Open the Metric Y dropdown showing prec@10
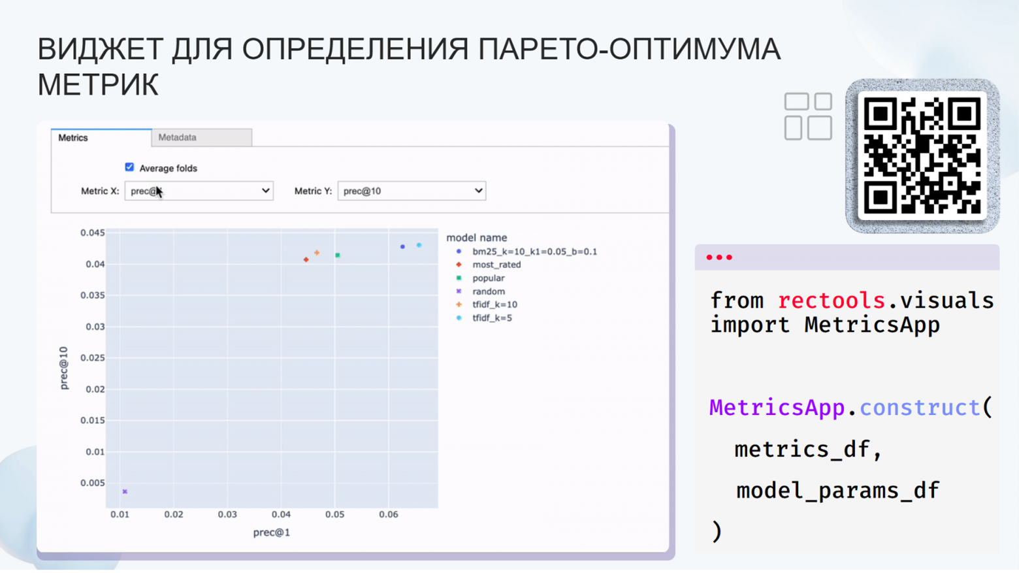The image size is (1019, 573). (412, 191)
